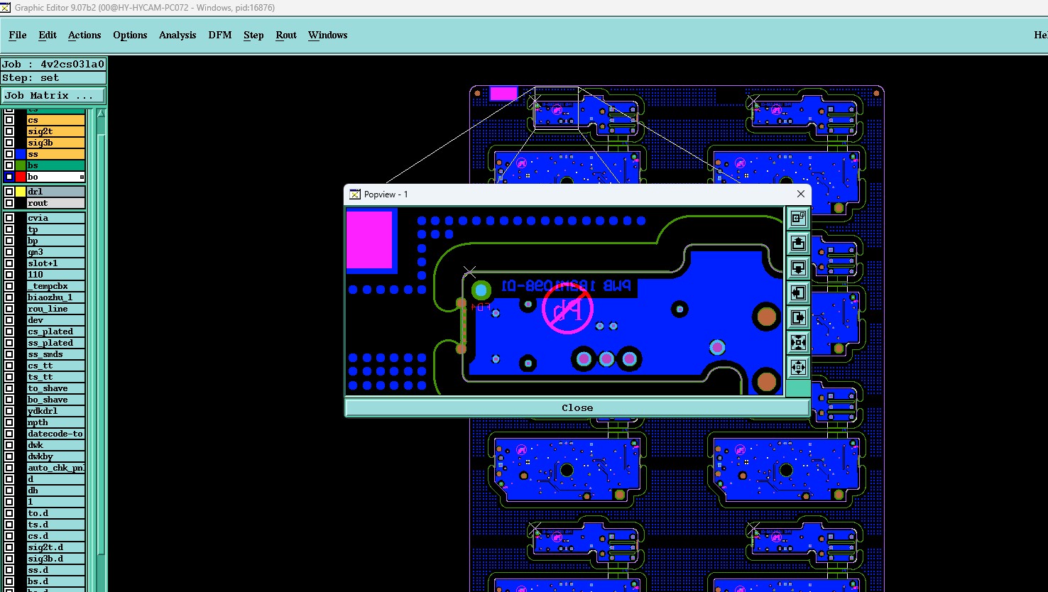Image resolution: width=1048 pixels, height=592 pixels.
Task: Open the Rout menu
Action: tap(286, 35)
